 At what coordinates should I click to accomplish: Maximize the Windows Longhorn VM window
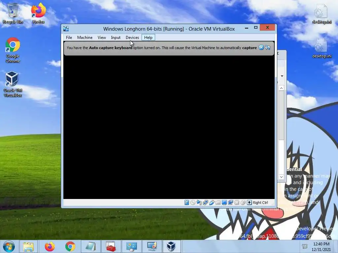[256, 28]
